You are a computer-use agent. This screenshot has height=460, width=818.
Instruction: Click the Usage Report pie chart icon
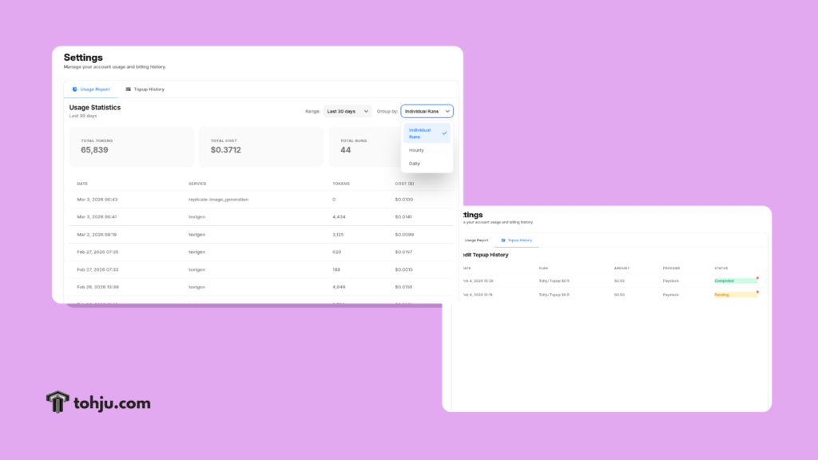(x=75, y=89)
